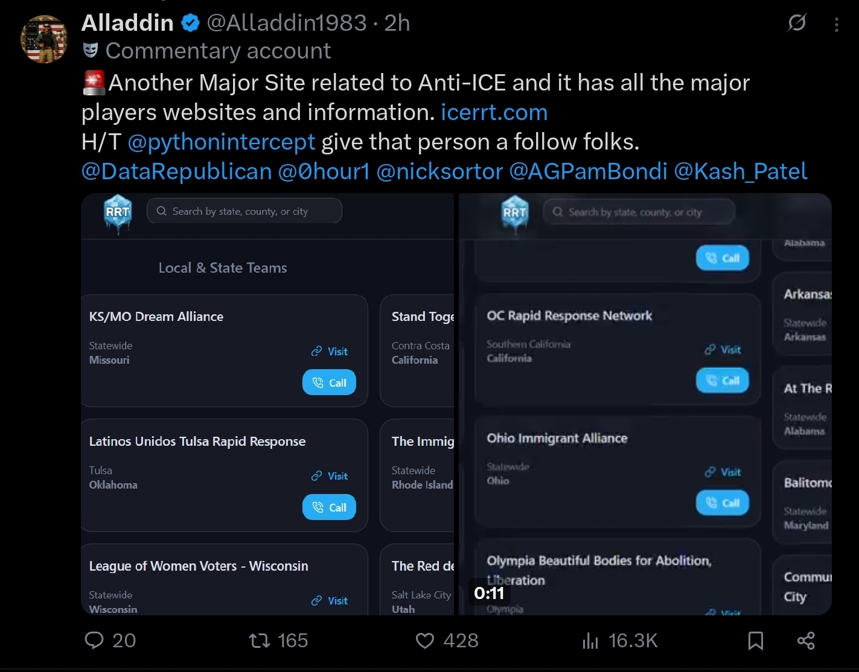Screen dimensions: 859x672
Task: Click the left video search field
Action: pos(244,211)
